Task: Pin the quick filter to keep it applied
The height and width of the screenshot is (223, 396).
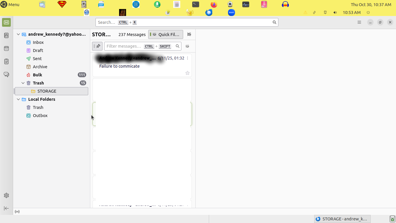Action: point(97,46)
